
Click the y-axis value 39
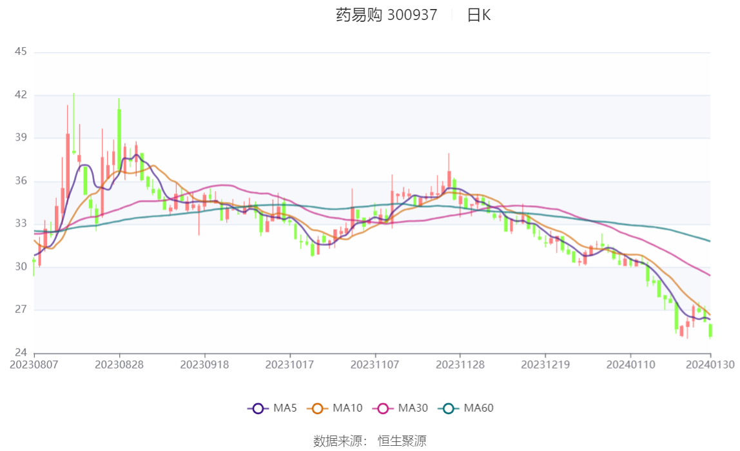coord(21,137)
